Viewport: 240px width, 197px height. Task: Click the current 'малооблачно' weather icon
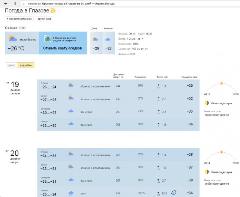[x=12, y=38]
